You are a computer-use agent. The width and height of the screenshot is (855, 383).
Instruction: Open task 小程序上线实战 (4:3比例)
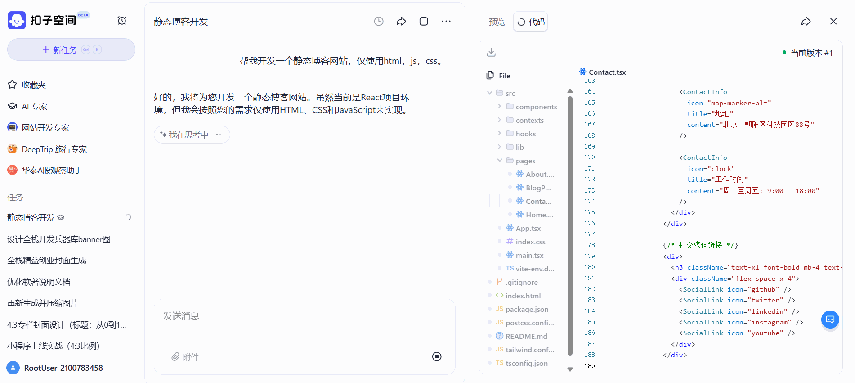point(54,346)
